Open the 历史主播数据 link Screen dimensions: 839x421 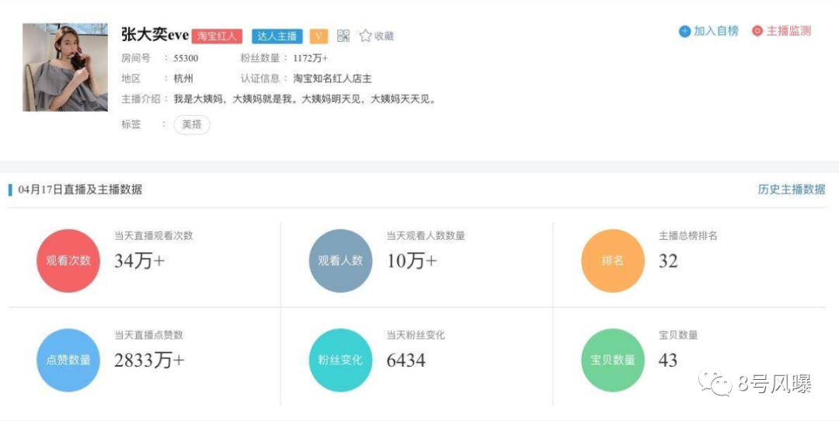tap(792, 190)
